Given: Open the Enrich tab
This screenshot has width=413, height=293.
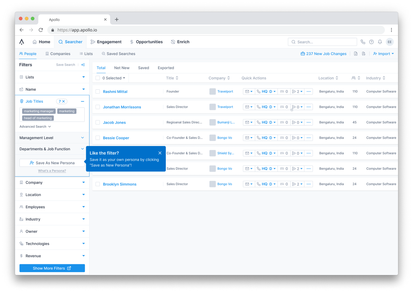Looking at the screenshot, I should click(x=180, y=42).
